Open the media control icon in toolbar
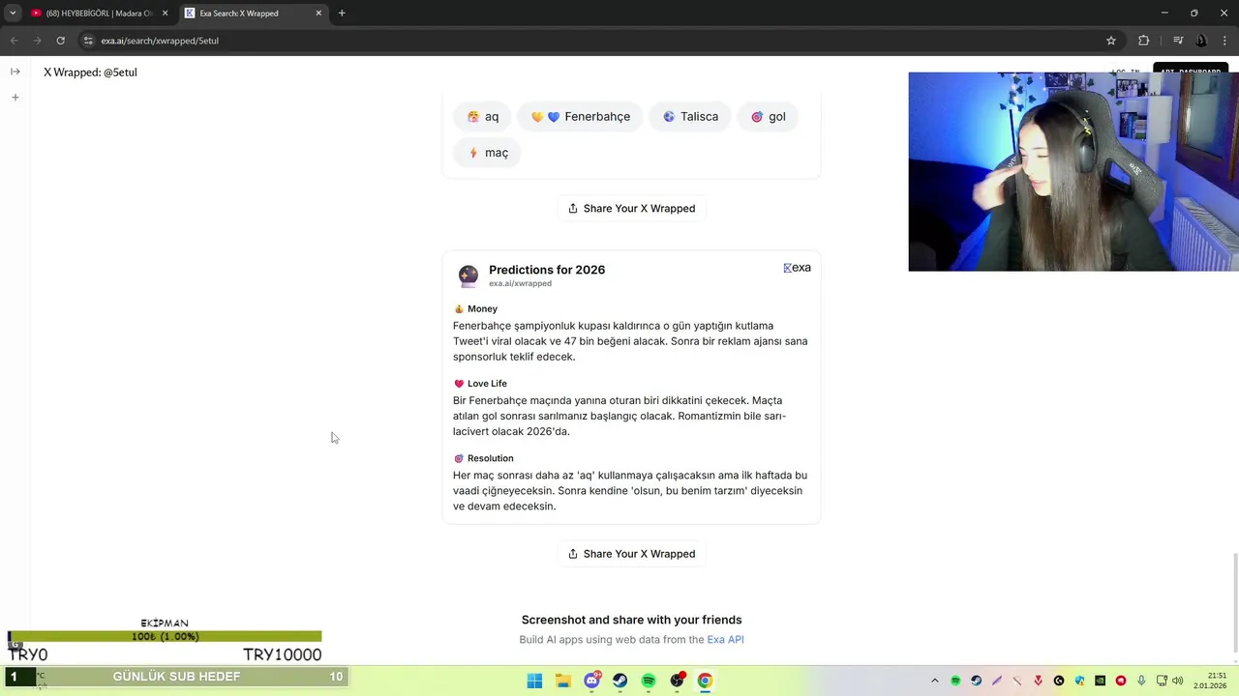The width and height of the screenshot is (1239, 696). [1178, 41]
